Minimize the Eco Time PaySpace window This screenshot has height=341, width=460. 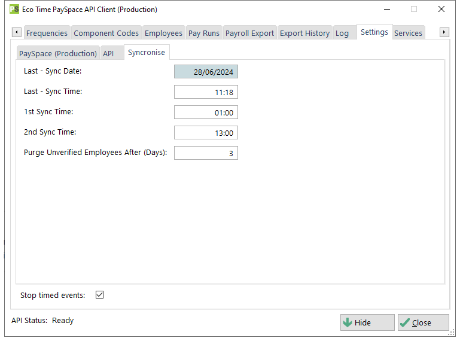[387, 9]
